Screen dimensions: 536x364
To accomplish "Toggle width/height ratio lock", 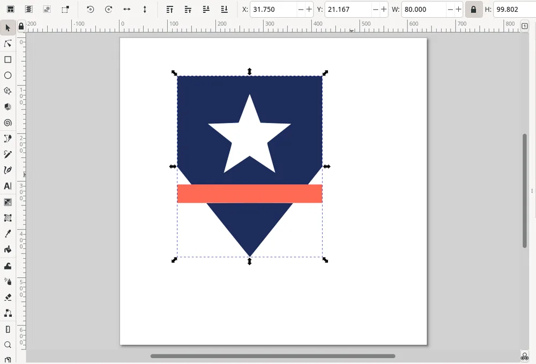I will pyautogui.click(x=473, y=9).
